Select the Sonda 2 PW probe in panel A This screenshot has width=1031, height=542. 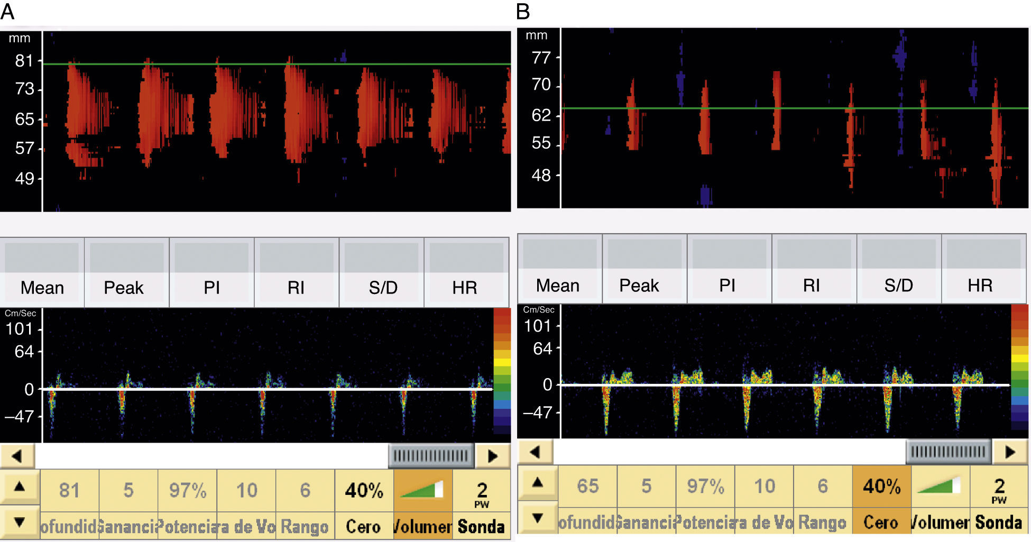(481, 503)
